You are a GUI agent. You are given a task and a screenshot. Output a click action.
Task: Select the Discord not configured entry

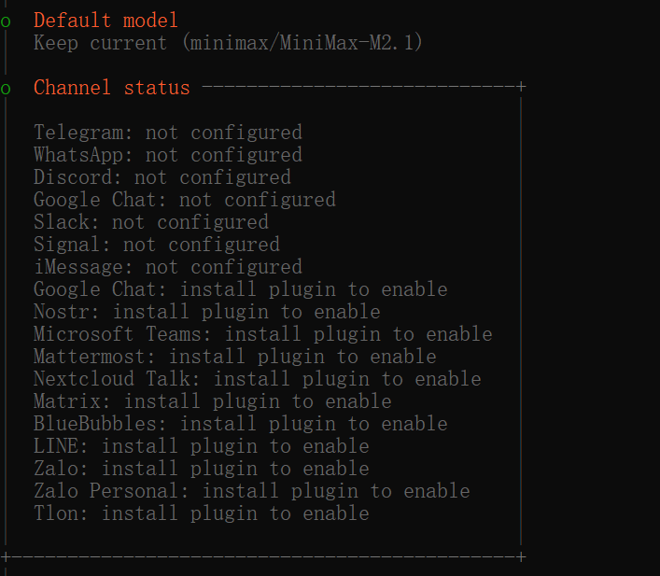pos(162,177)
